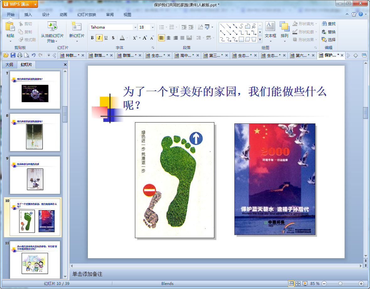This screenshot has height=289, width=370.
Task: Open the 设计 (Design) ribbon tab
Action: click(x=46, y=15)
